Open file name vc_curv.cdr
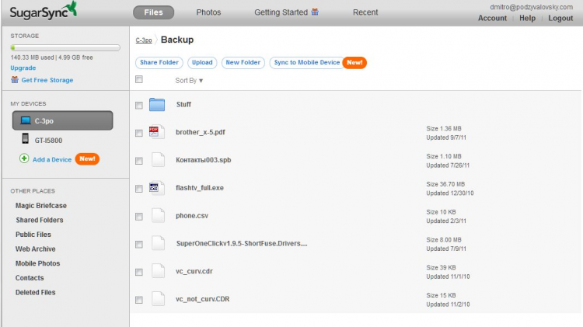 pos(194,271)
